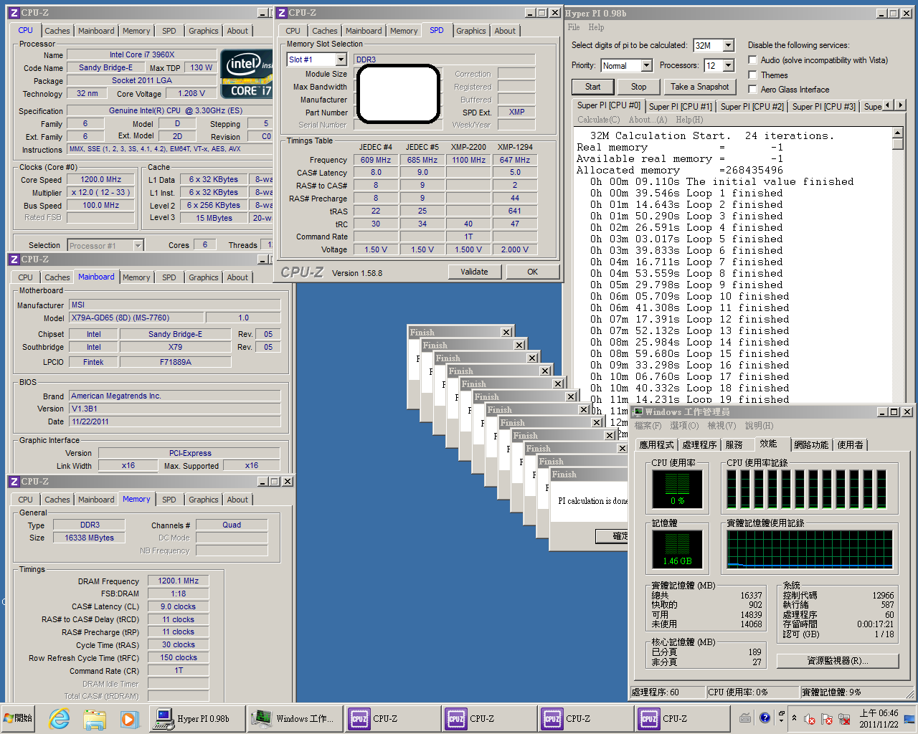918x734 pixels.
Task: Click the DRAM Frequency value 1200.1 MHz
Action: 179,581
